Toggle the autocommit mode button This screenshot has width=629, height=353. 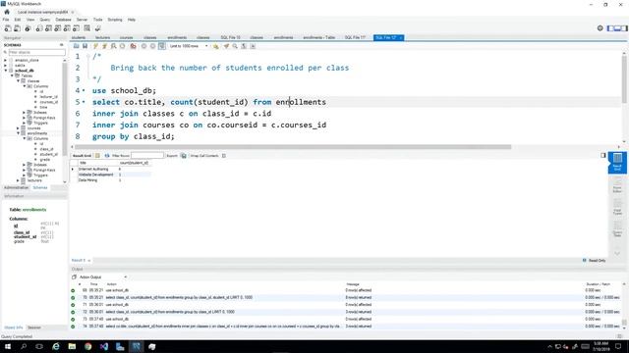161,46
